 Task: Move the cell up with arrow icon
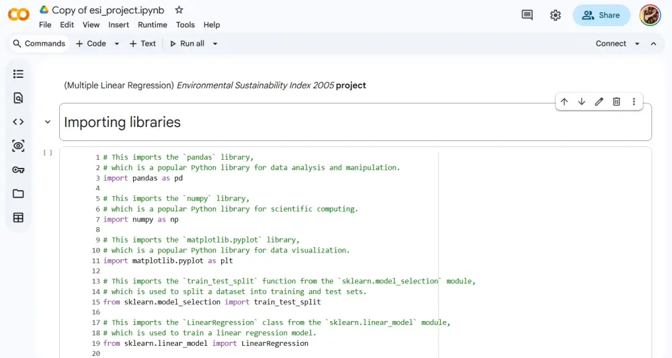pyautogui.click(x=564, y=101)
